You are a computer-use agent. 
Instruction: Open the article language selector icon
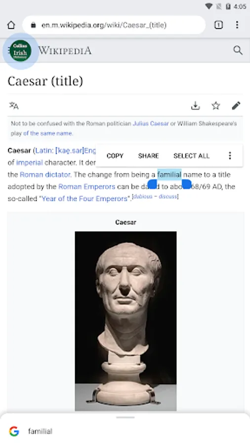coord(14,106)
